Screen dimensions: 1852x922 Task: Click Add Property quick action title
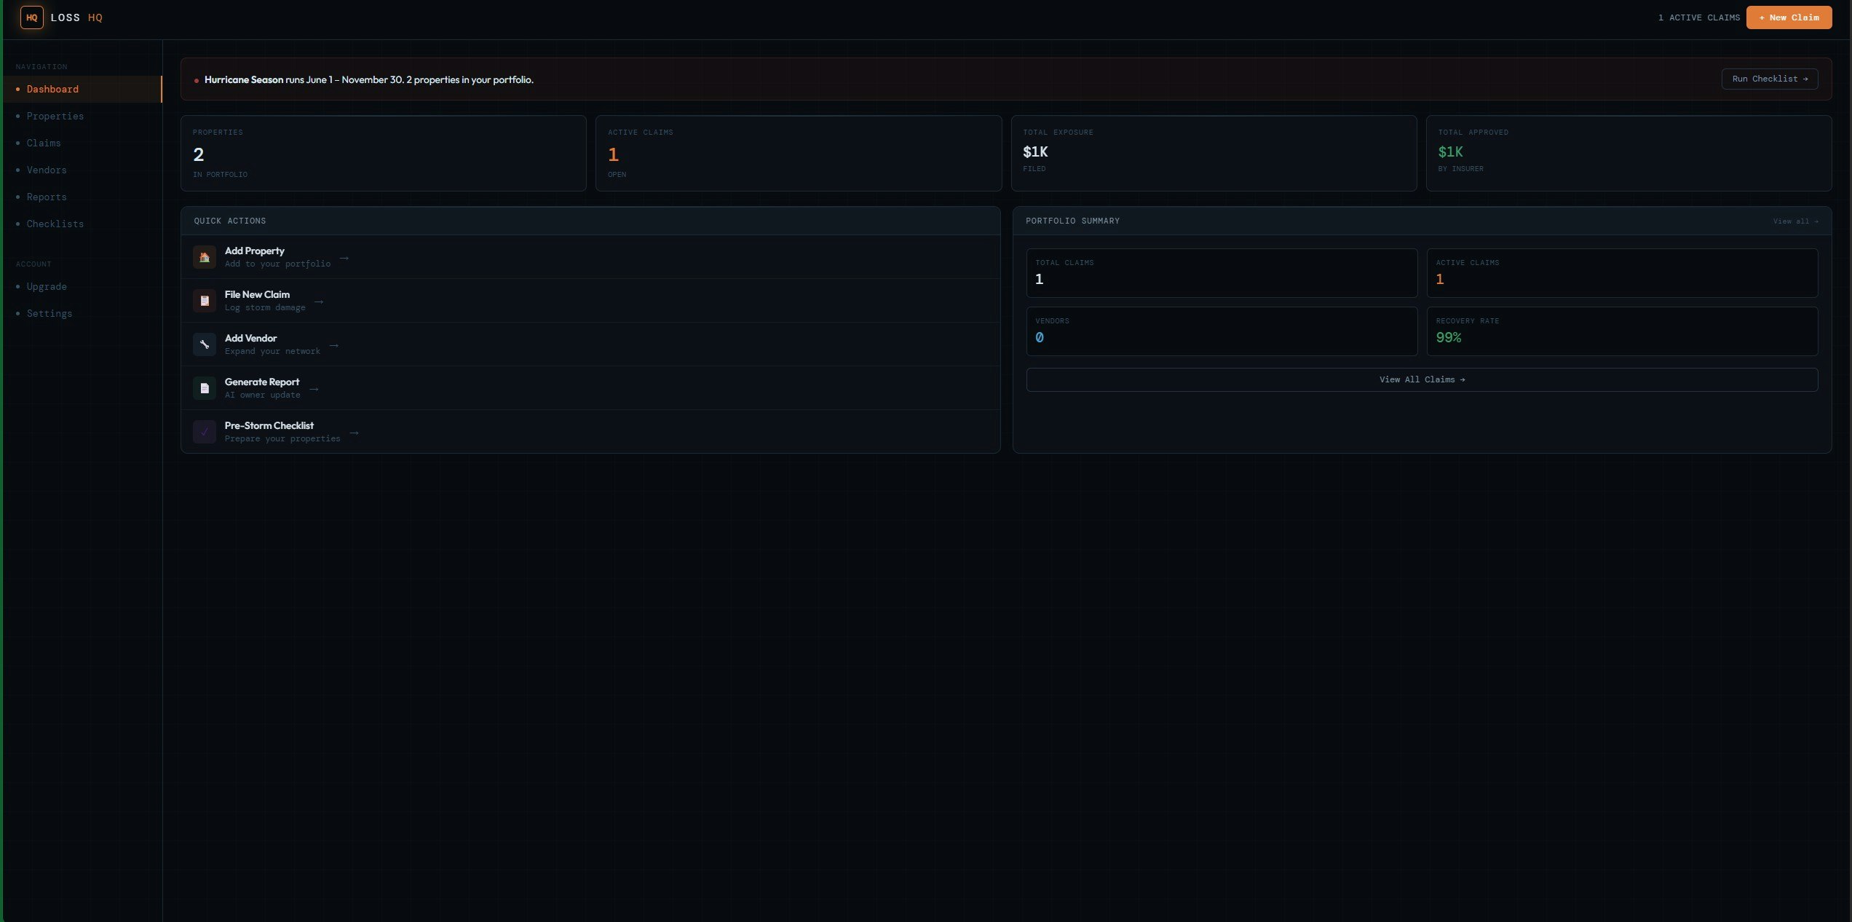(254, 251)
